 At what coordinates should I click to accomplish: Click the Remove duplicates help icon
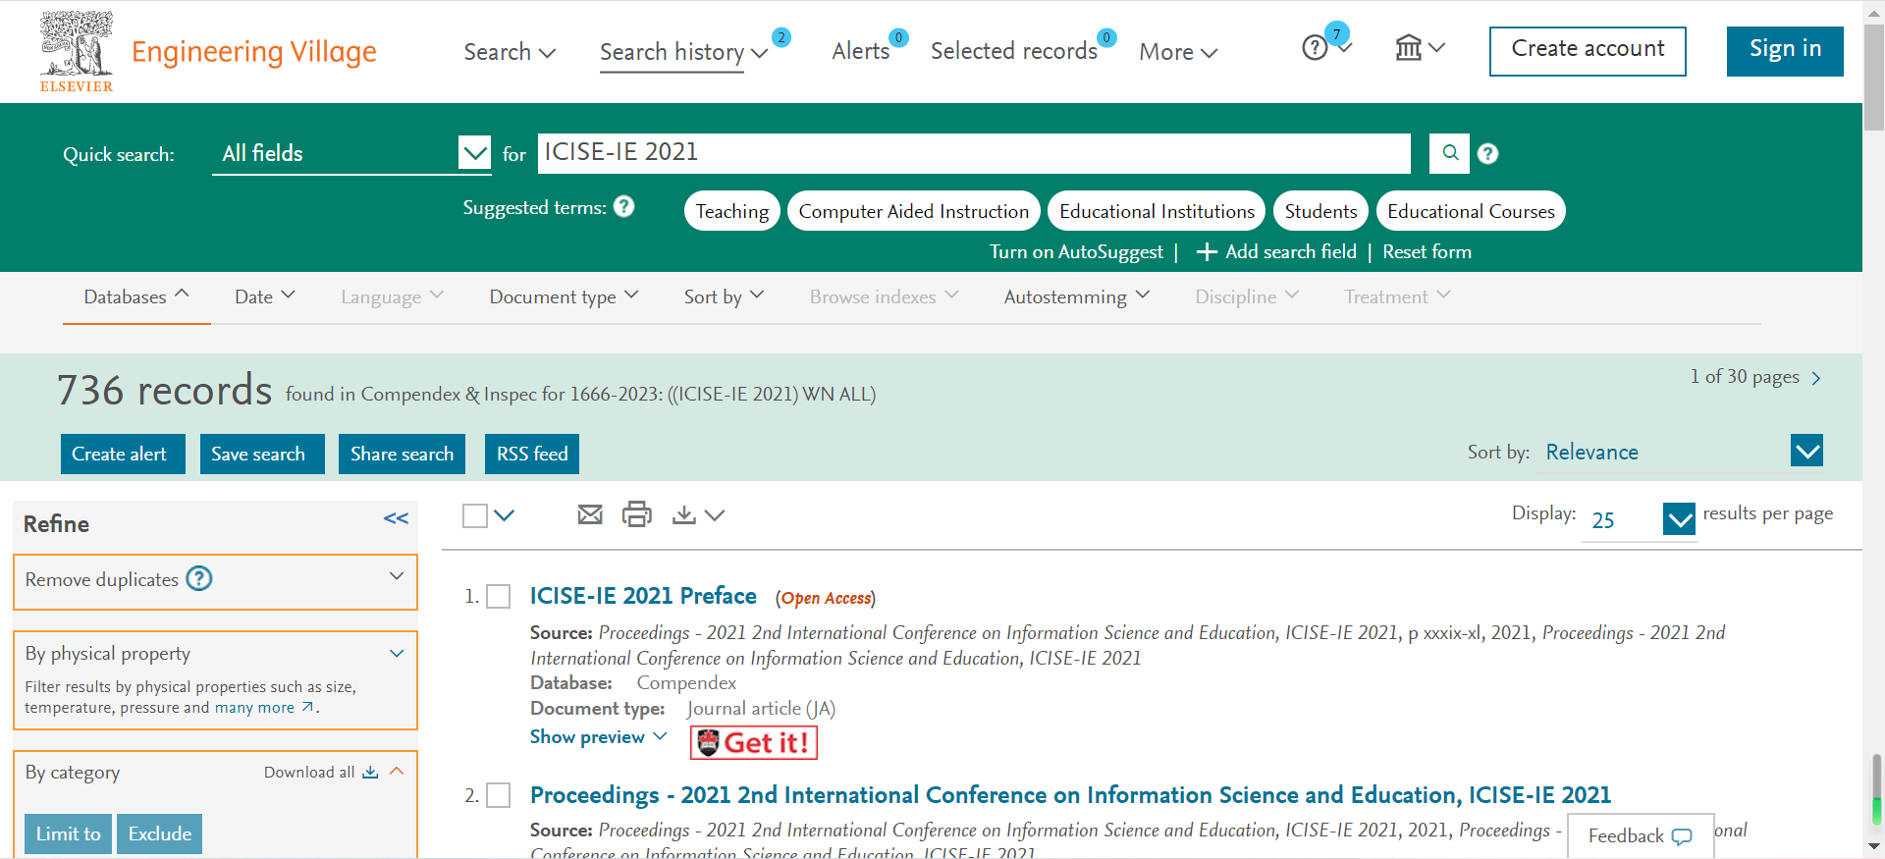[x=199, y=579]
